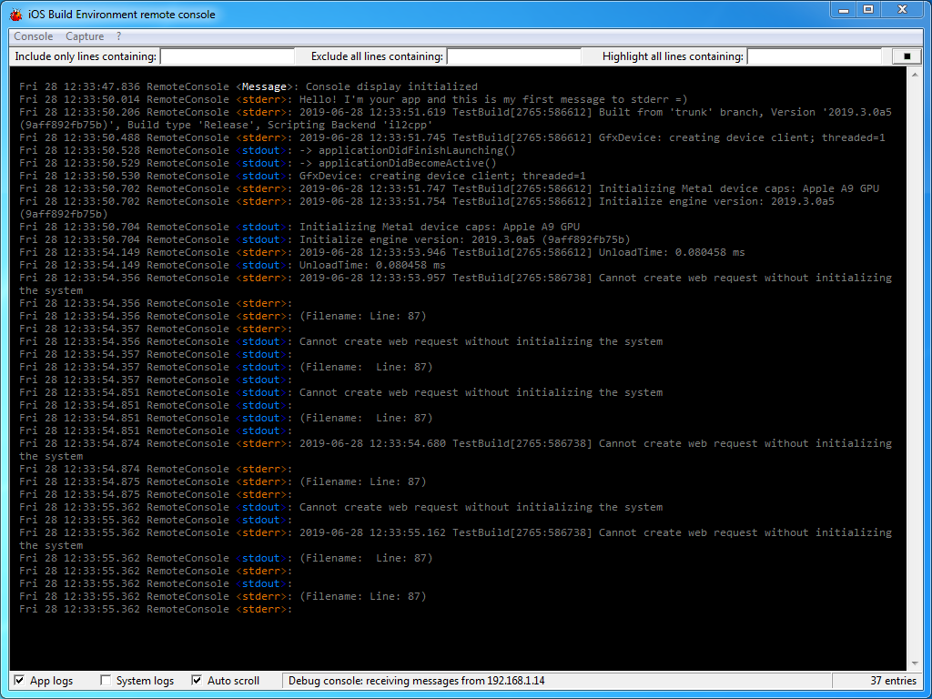Click the Highlight all lines containing field

click(814, 56)
